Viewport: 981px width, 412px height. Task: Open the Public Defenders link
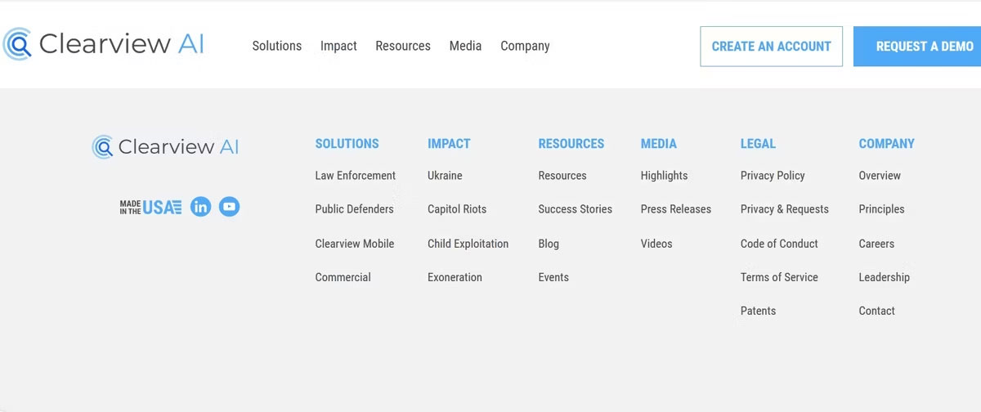pos(355,209)
